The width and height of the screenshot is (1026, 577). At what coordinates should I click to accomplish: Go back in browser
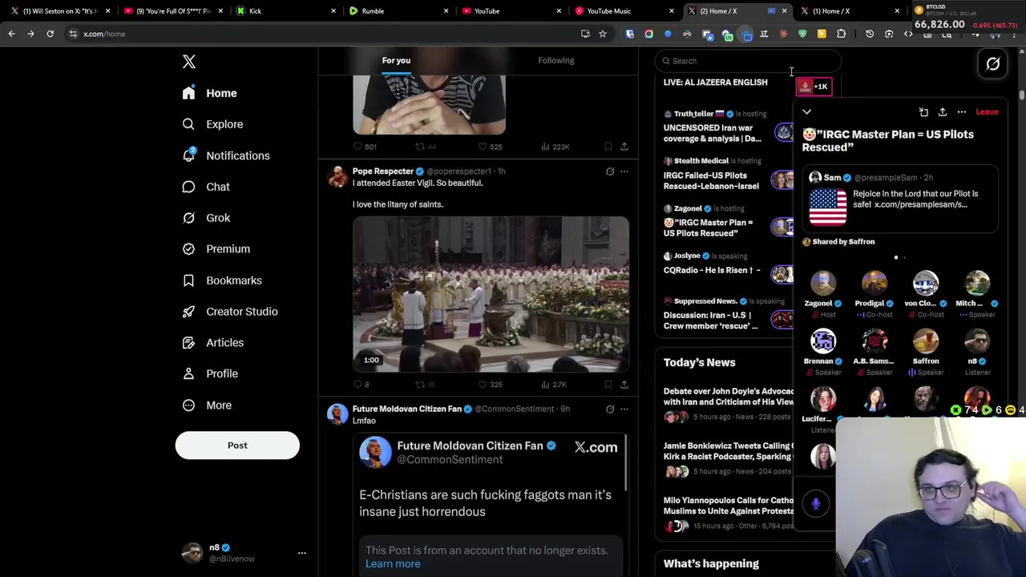12,34
